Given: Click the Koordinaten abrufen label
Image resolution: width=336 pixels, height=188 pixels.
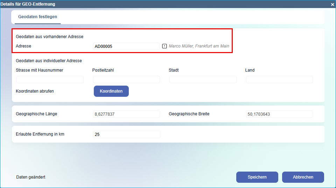Looking at the screenshot, I should (x=35, y=91).
